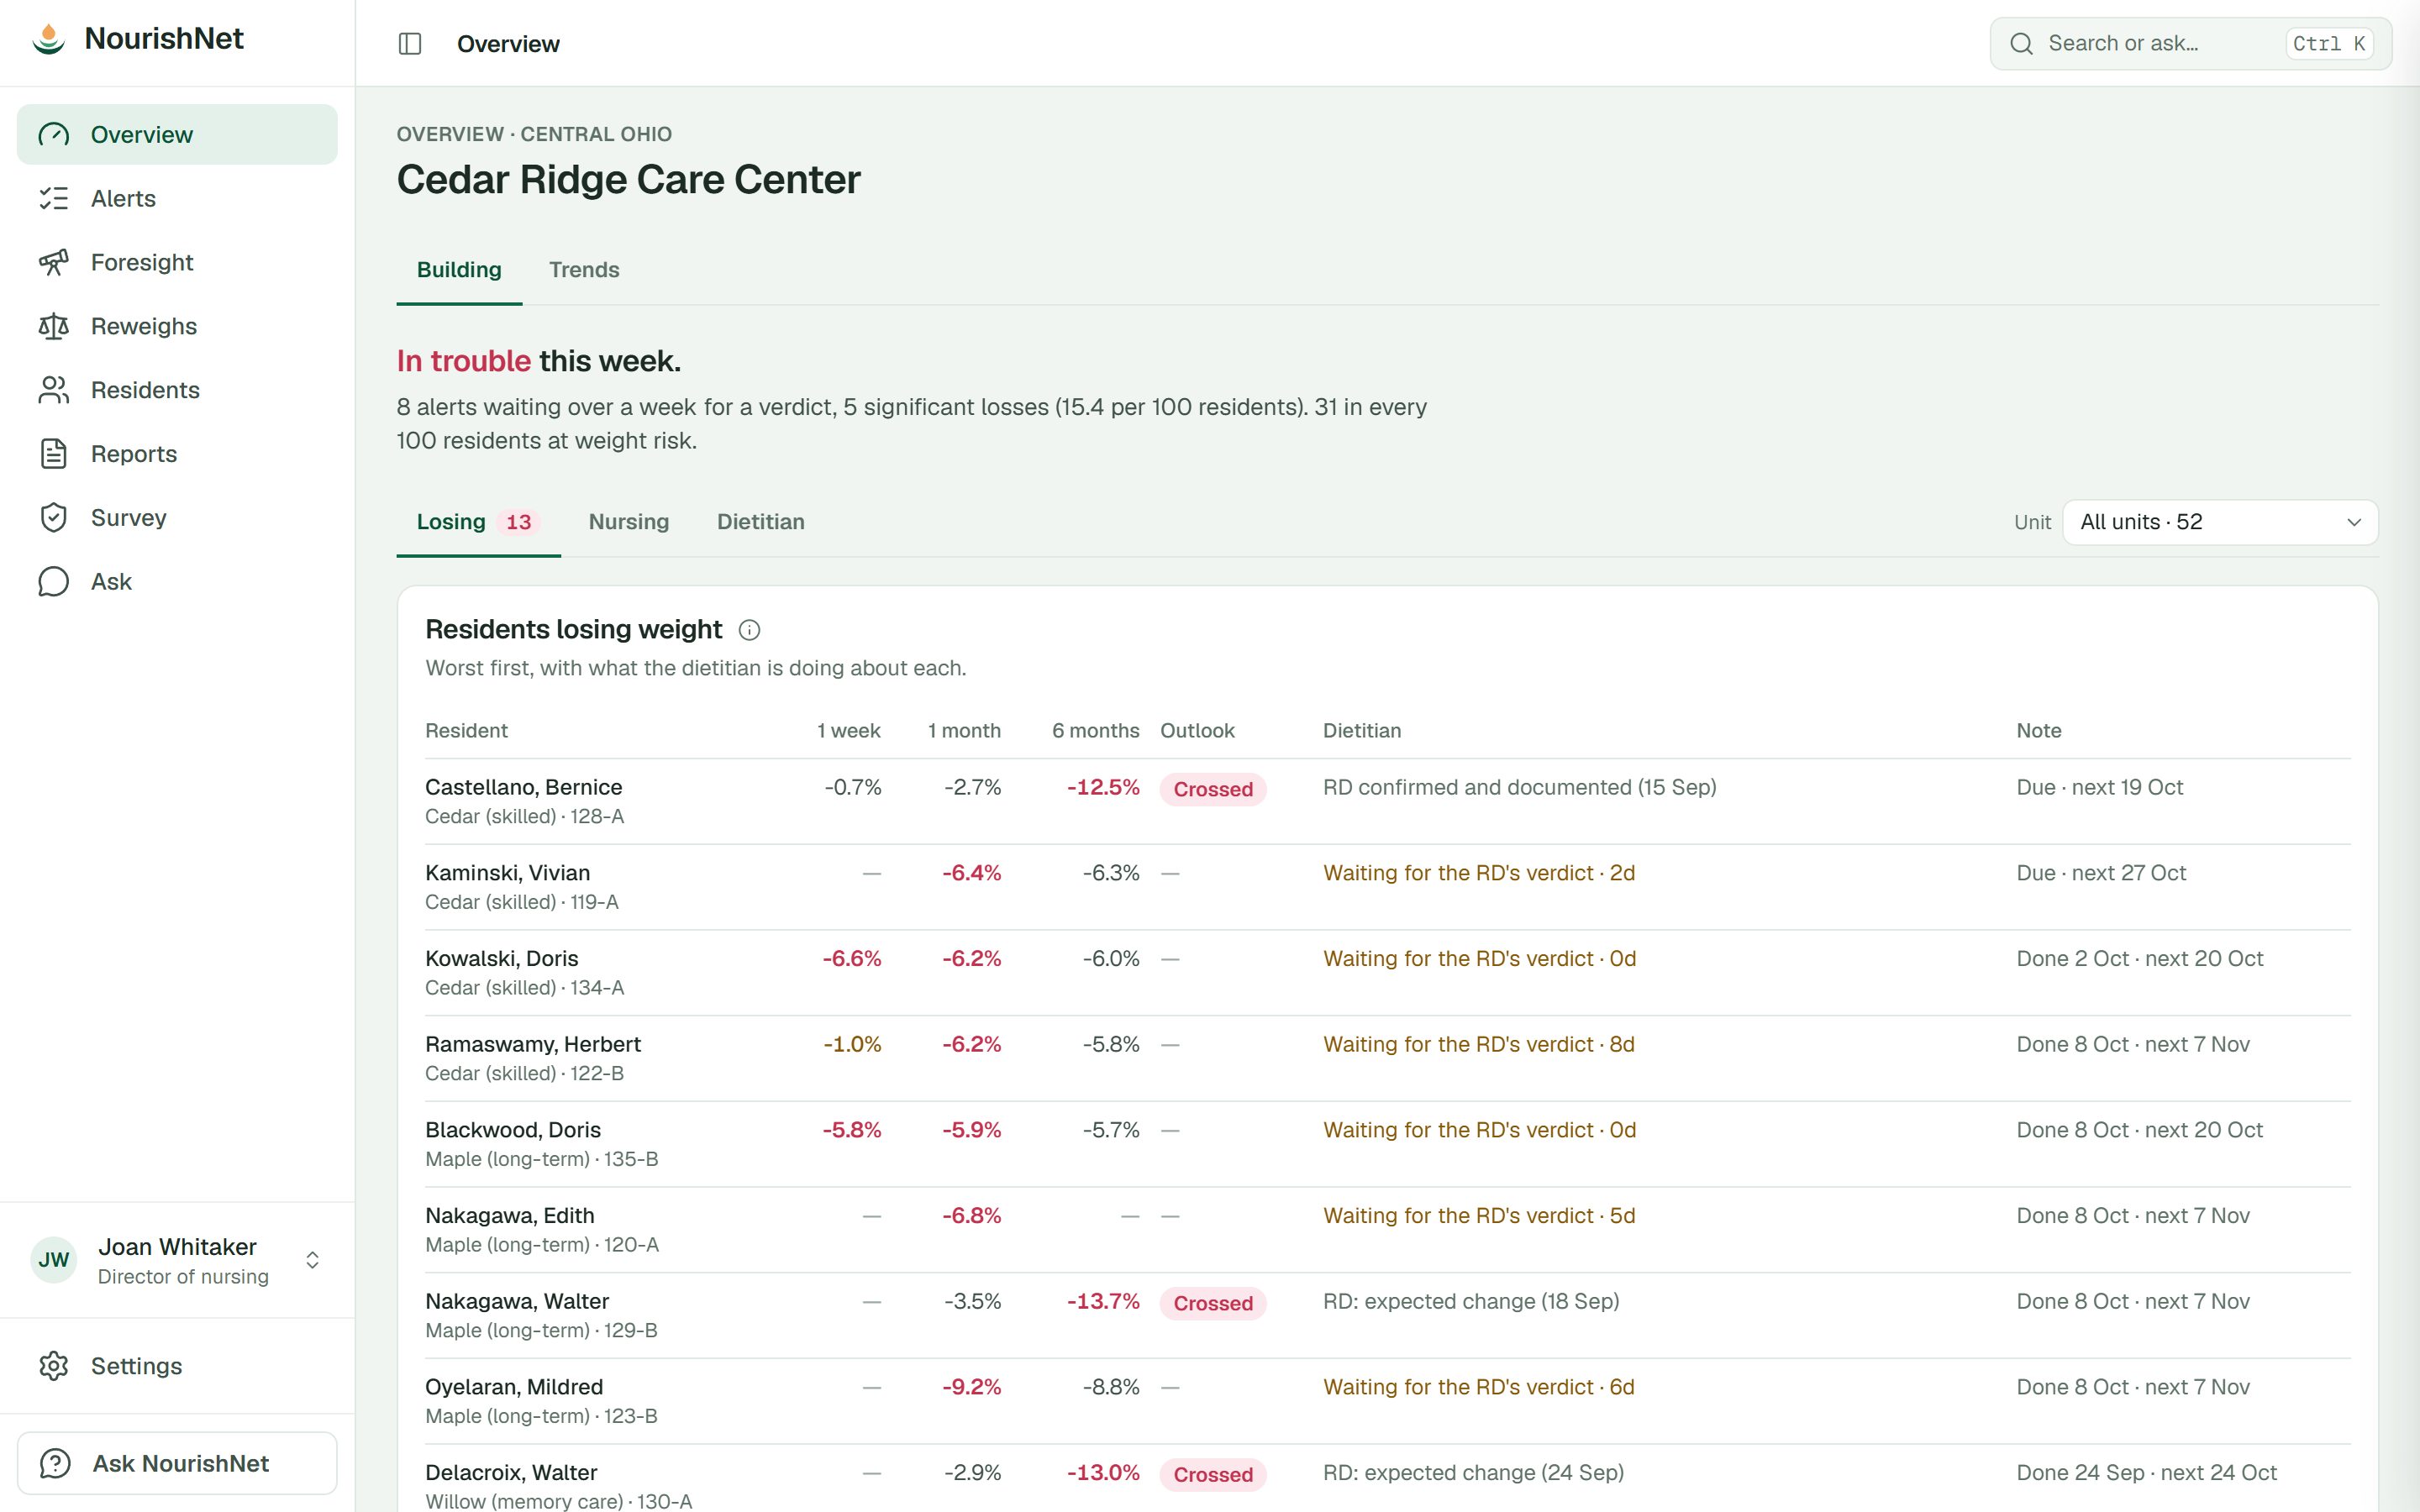Click the Note column header

(2038, 731)
